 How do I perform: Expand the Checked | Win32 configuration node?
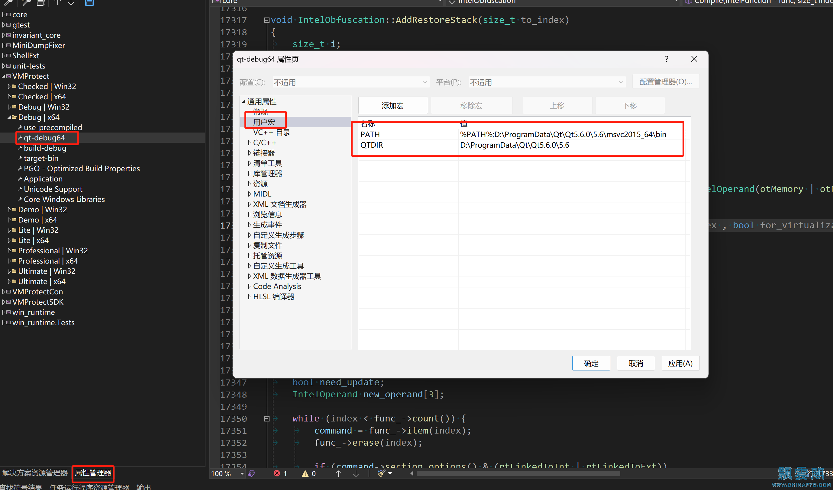9,87
